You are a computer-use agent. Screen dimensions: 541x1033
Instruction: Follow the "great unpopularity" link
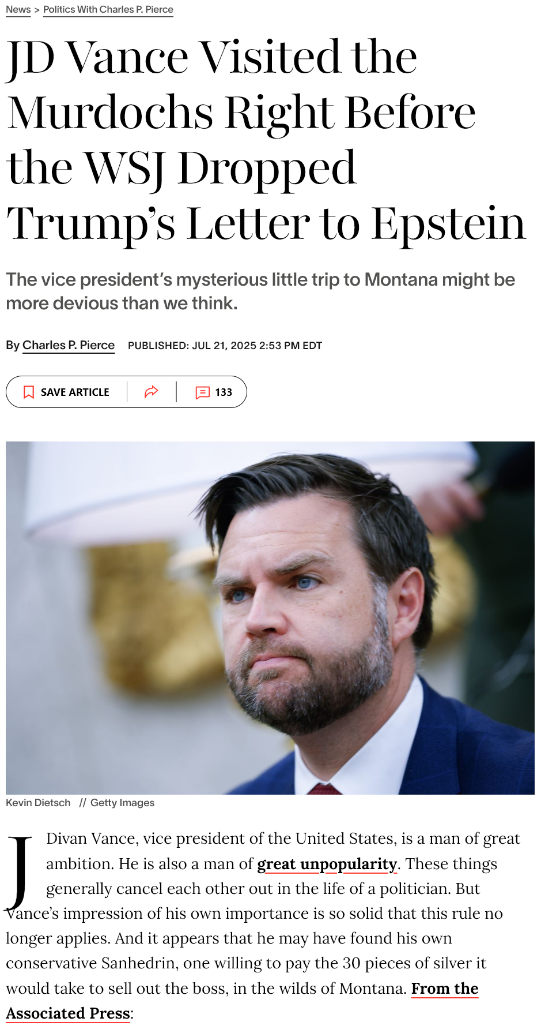[327, 864]
